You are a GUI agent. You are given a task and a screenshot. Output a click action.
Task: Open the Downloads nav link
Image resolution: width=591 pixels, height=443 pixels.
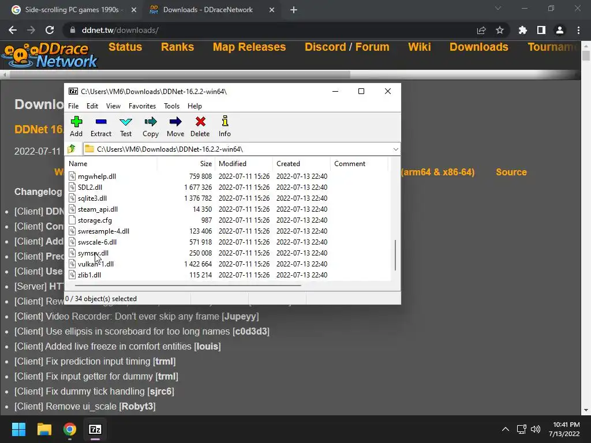[478, 47]
